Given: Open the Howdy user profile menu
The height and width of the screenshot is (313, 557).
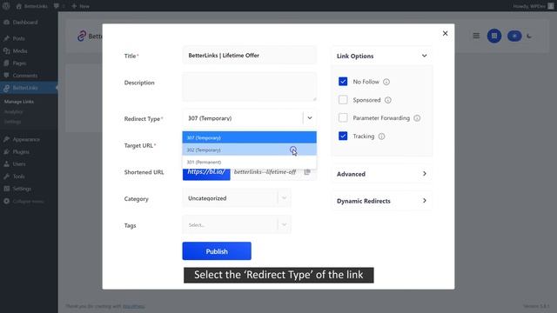Looking at the screenshot, I should 534,6.
